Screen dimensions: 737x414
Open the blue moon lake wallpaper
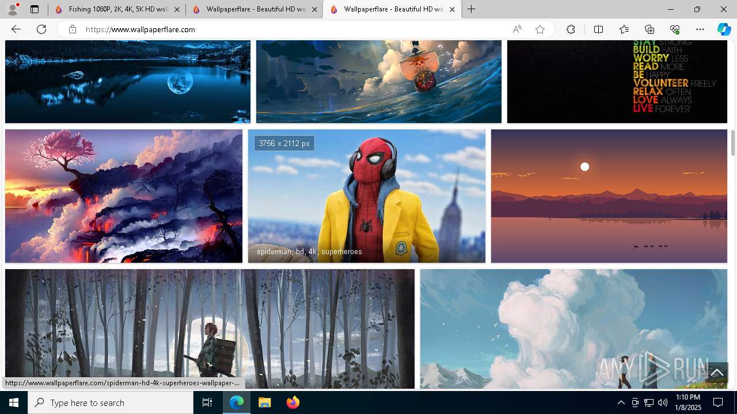128,82
